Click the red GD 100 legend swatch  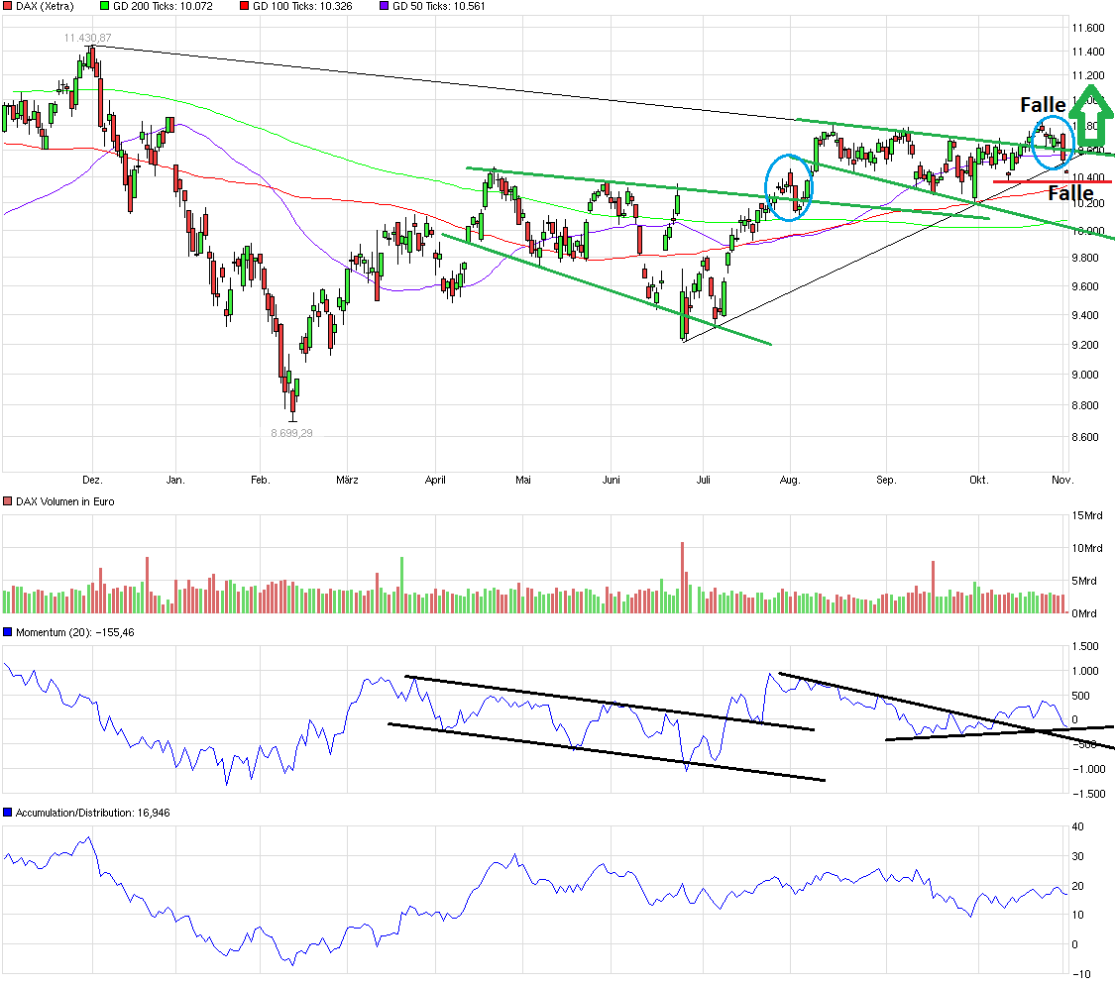click(x=245, y=6)
